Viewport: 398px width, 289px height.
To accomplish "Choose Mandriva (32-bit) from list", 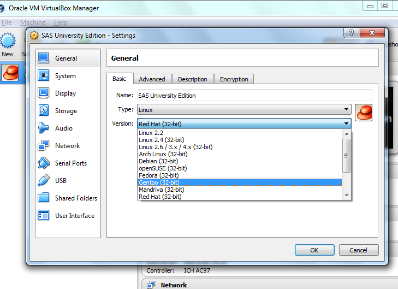I will [239, 190].
